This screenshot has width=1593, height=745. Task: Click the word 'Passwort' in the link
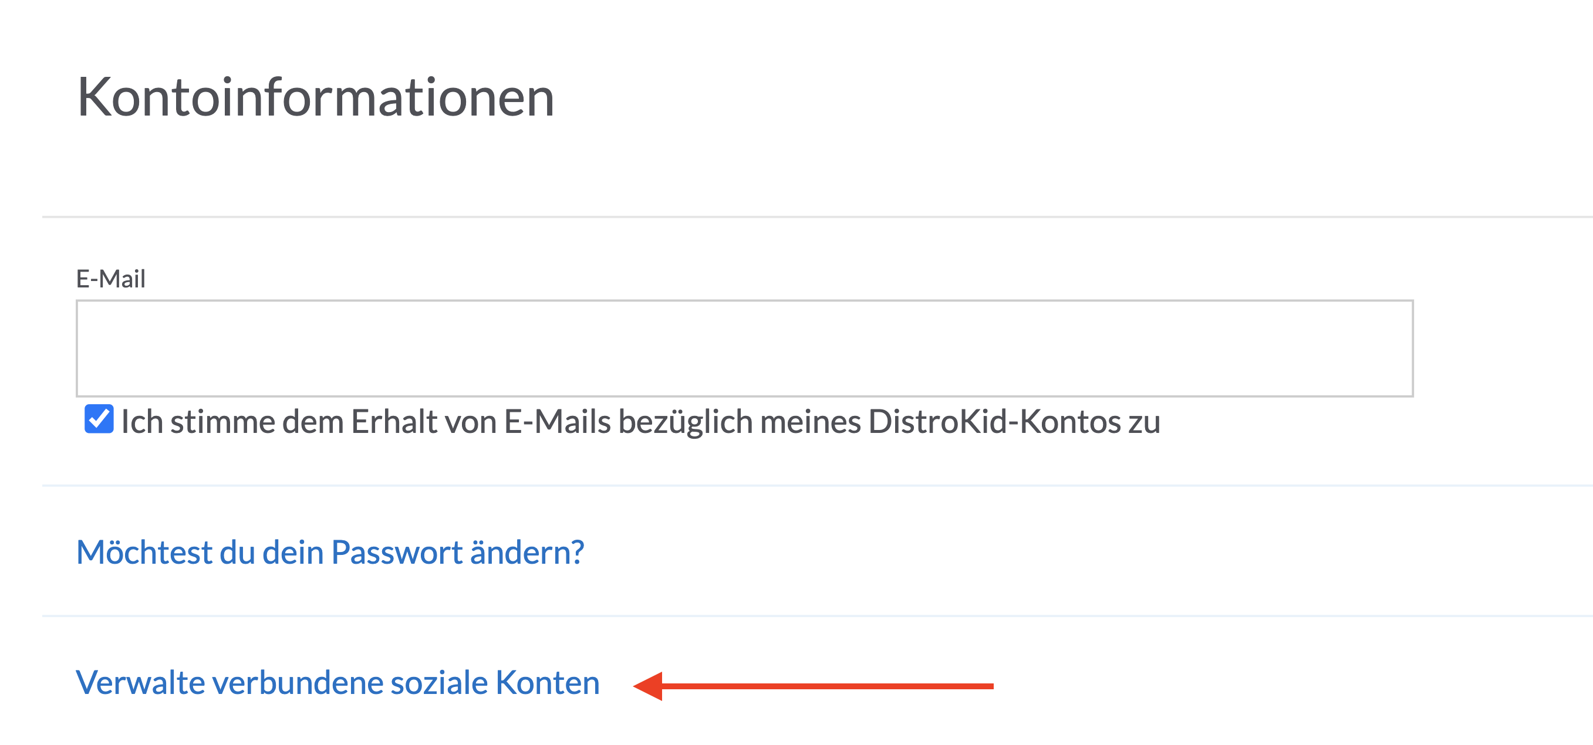[396, 552]
